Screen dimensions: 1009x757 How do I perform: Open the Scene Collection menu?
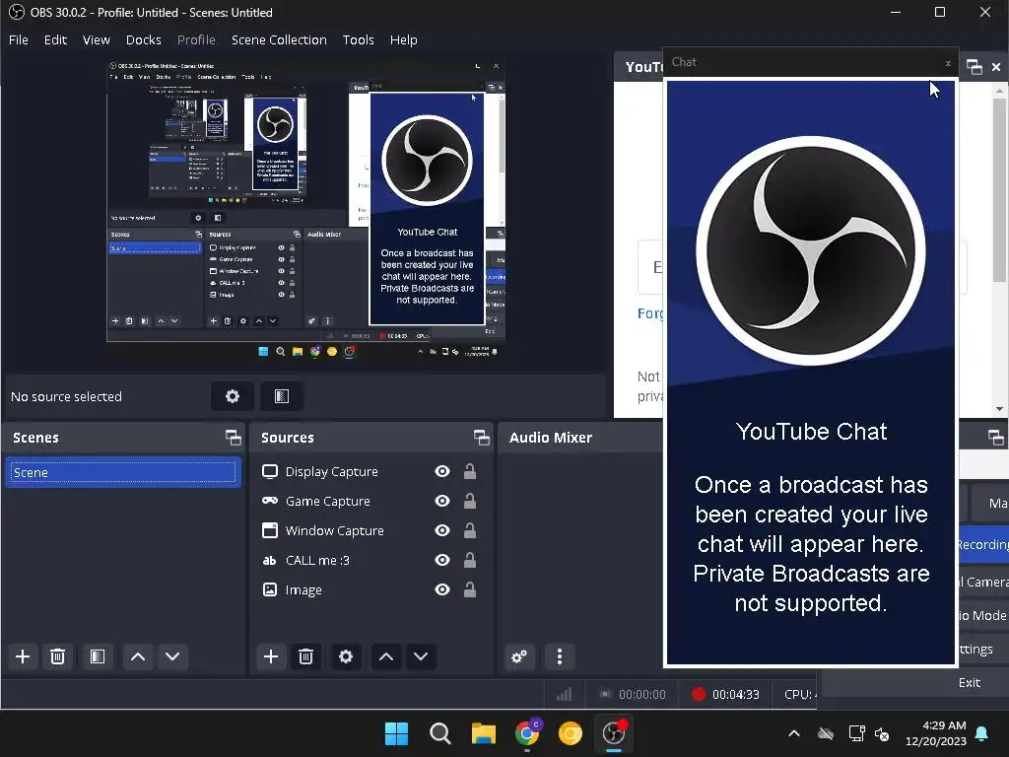coord(279,39)
